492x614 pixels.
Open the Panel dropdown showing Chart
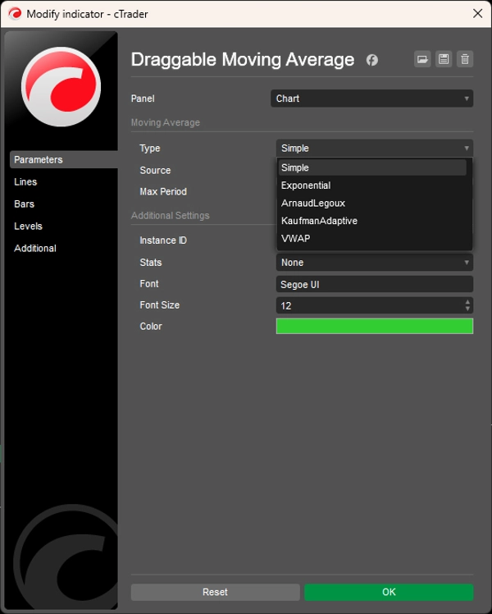[x=372, y=99]
